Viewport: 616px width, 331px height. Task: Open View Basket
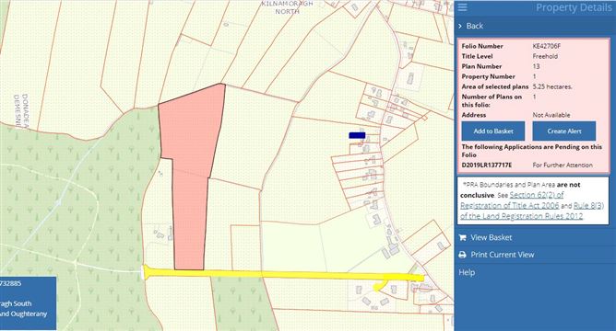492,237
